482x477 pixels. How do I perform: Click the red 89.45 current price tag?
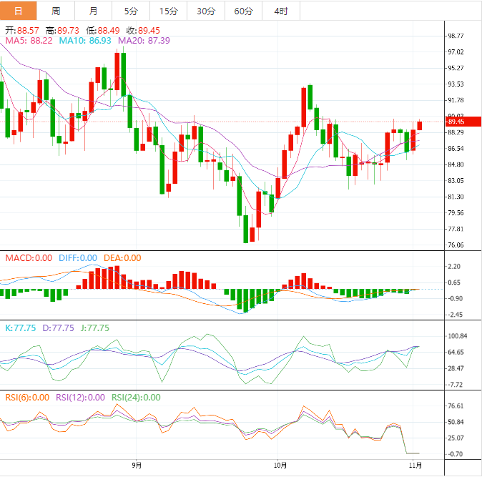coord(454,122)
